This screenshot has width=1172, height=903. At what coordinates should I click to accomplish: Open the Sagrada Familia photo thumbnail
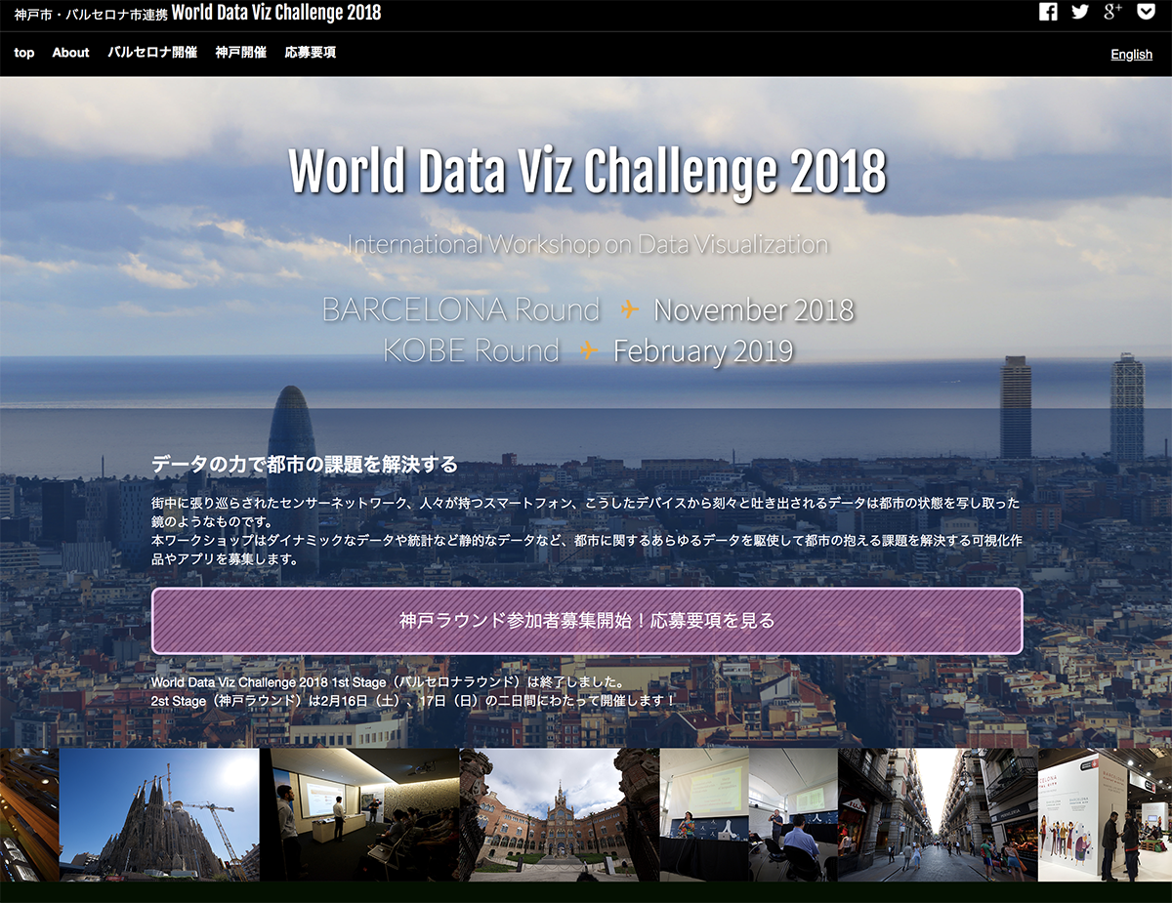159,815
